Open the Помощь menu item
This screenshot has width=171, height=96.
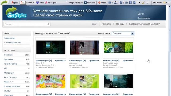120,24
